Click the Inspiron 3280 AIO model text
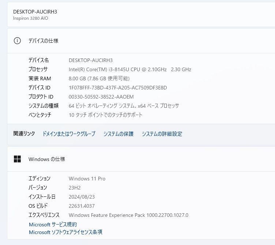Screen dimensions: 275x245 (30, 18)
